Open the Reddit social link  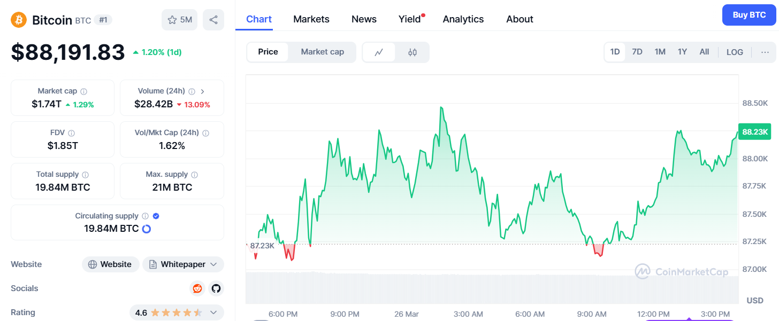(x=197, y=288)
